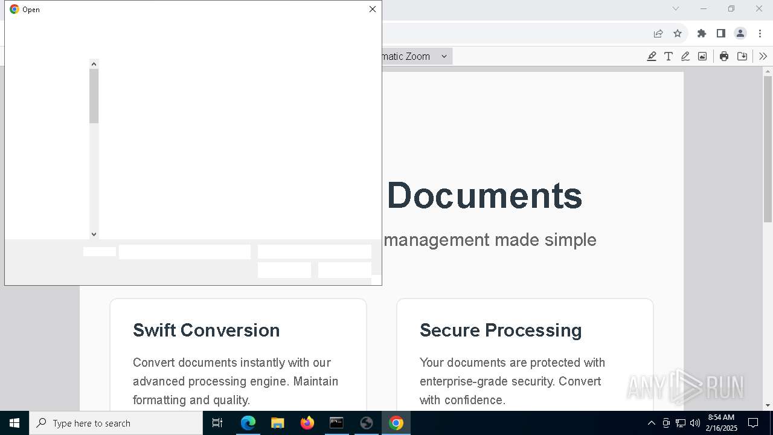Open the Chrome three-dot menu

(760, 33)
